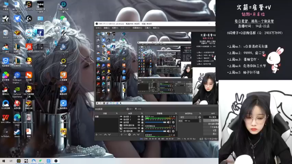This screenshot has height=164, width=292.
Task: Open the Tools menu in OBS
Action: [147, 28]
